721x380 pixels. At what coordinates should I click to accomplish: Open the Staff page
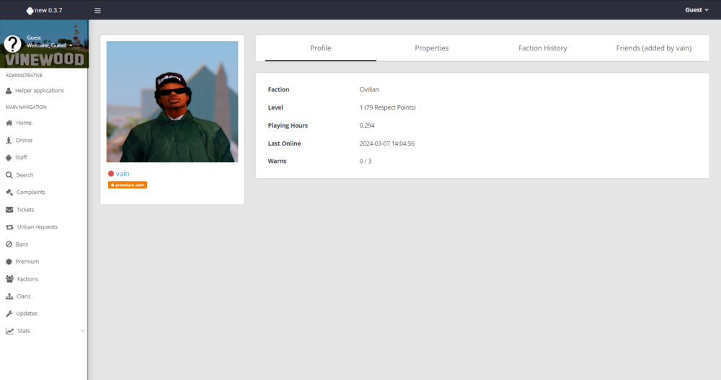click(21, 157)
